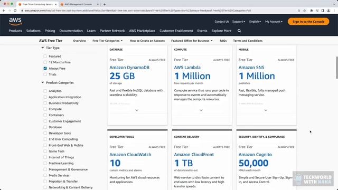Open Free Tier Categories dropdown
The image size is (338, 190).
(107, 41)
